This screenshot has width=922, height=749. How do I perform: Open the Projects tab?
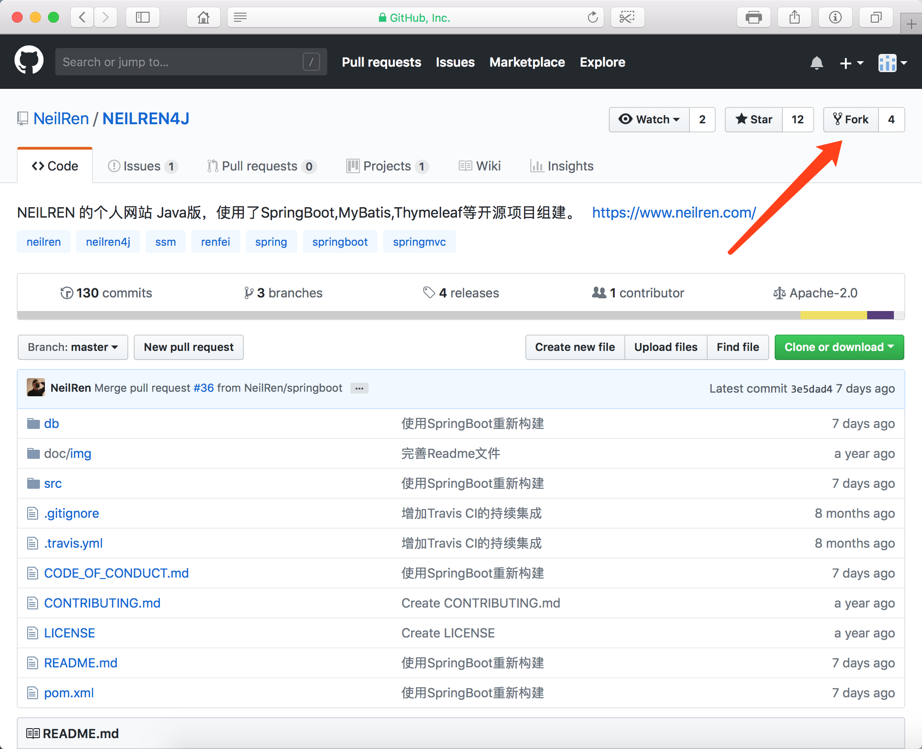coord(388,166)
